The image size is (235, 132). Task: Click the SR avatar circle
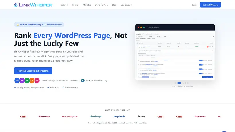(x=22, y=80)
